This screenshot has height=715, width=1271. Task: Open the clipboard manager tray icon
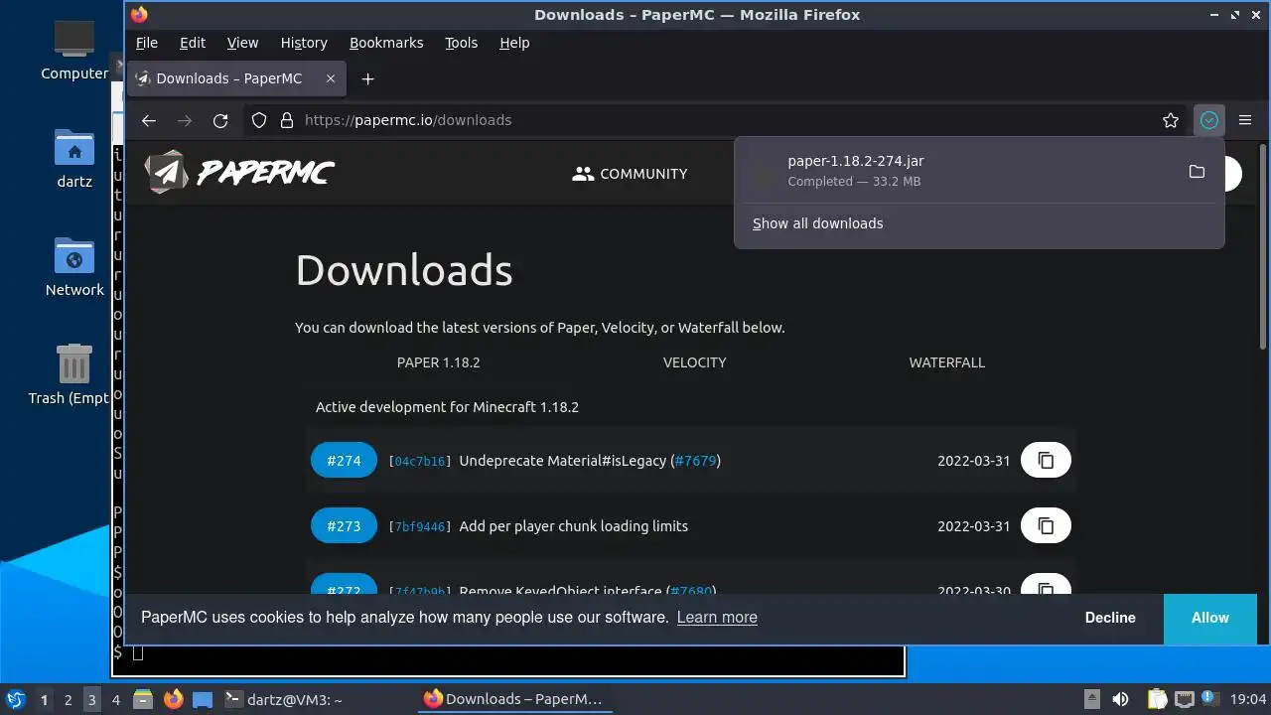coord(1157,699)
